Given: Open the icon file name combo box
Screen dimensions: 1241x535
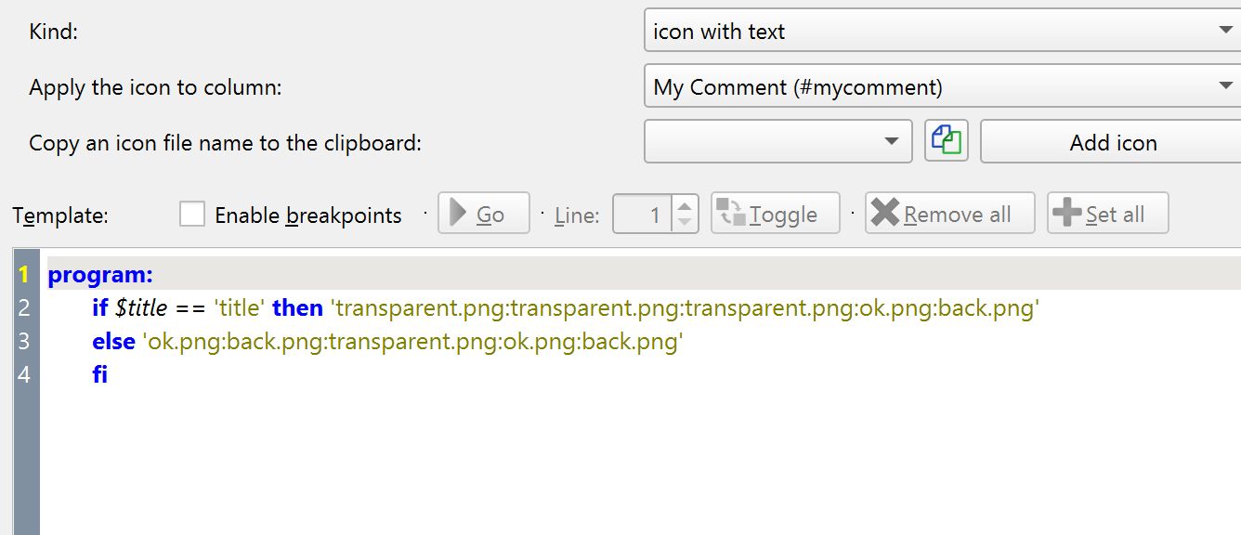Looking at the screenshot, I should pyautogui.click(x=777, y=142).
